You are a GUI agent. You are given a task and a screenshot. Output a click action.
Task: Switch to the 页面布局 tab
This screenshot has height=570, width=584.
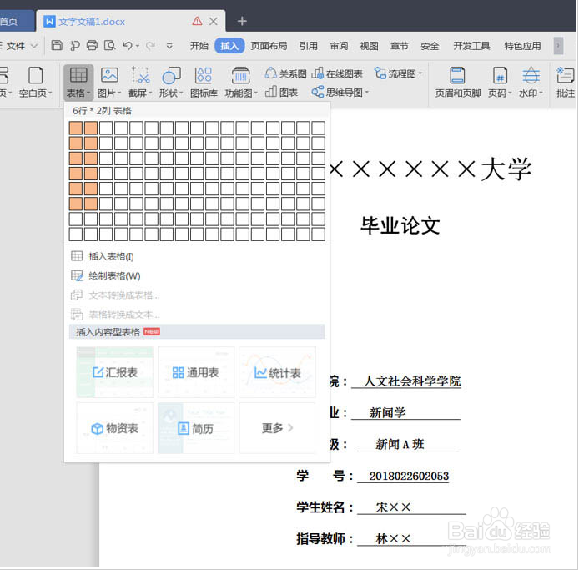coord(269,46)
